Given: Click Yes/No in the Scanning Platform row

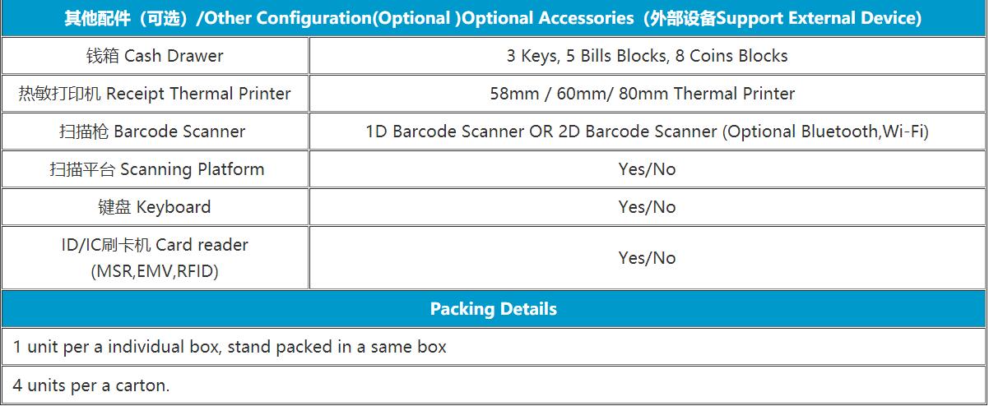Looking at the screenshot, I should (647, 169).
